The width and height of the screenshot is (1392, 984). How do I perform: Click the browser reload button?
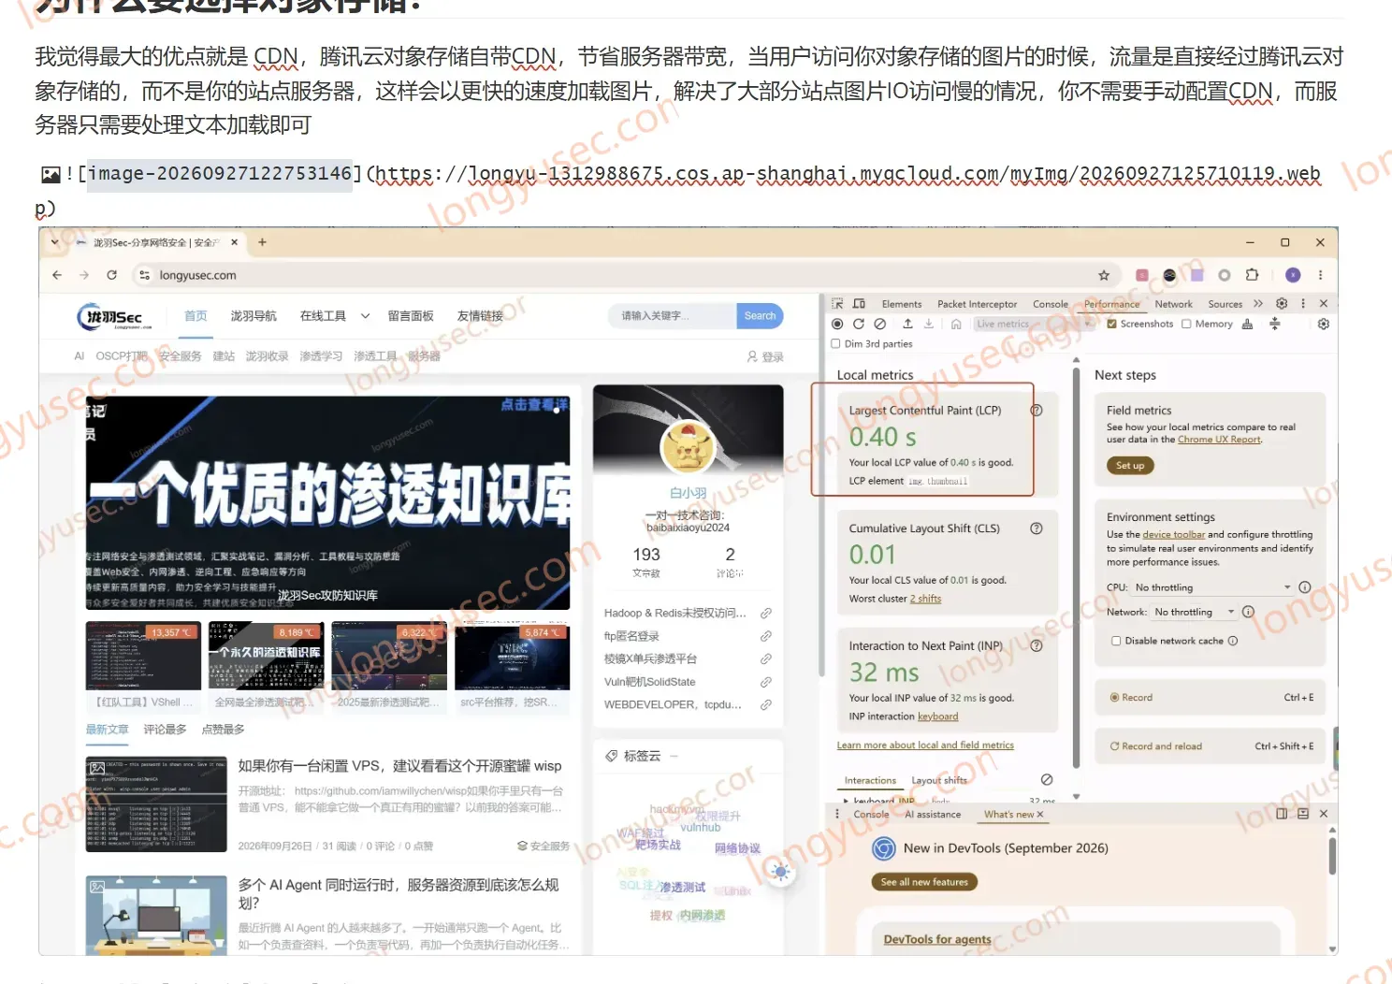tap(112, 275)
